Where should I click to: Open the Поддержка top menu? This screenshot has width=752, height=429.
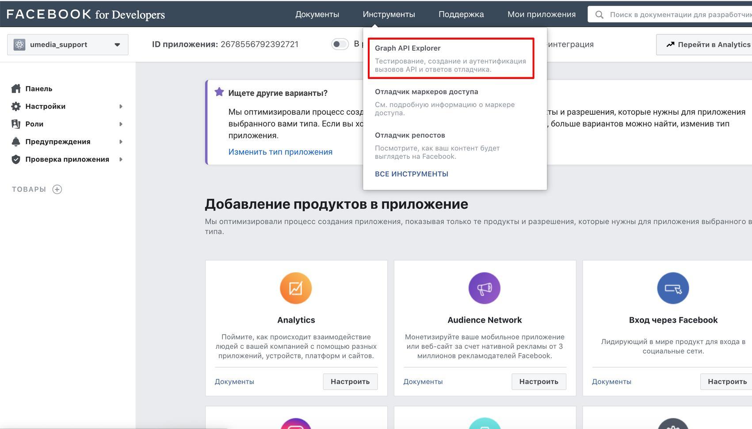coord(461,14)
